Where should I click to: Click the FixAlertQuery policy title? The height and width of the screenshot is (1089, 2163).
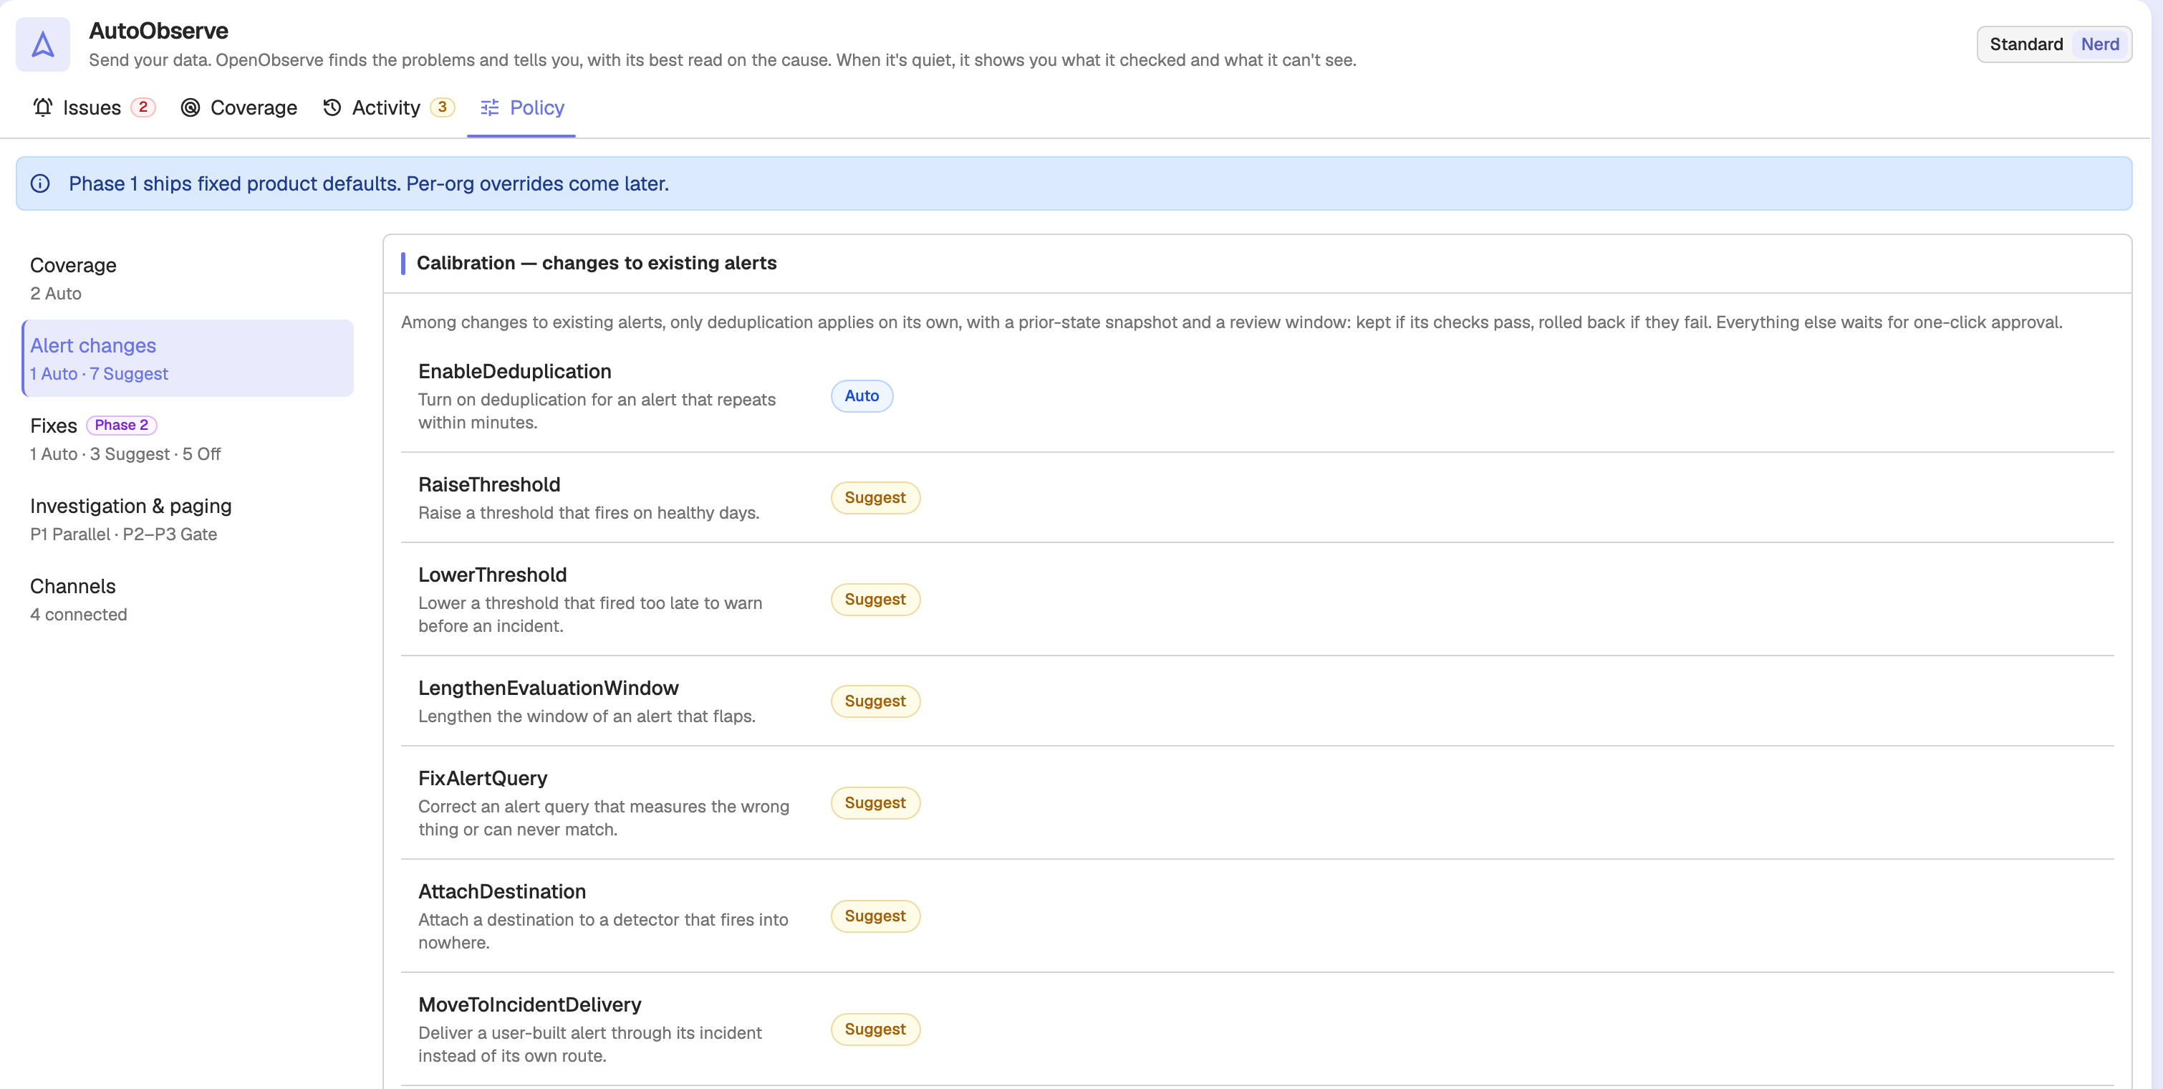(x=483, y=778)
